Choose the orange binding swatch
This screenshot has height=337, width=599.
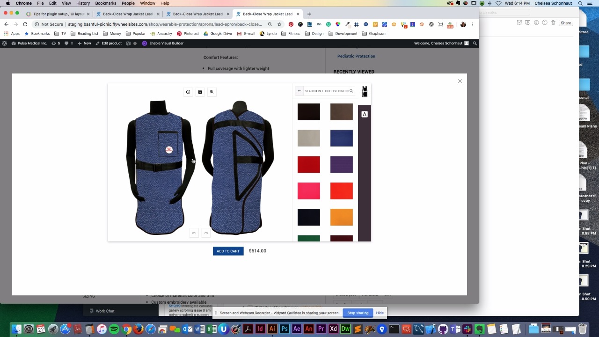click(x=342, y=217)
